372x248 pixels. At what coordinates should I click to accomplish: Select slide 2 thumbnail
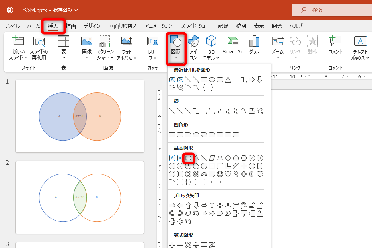[80, 197]
